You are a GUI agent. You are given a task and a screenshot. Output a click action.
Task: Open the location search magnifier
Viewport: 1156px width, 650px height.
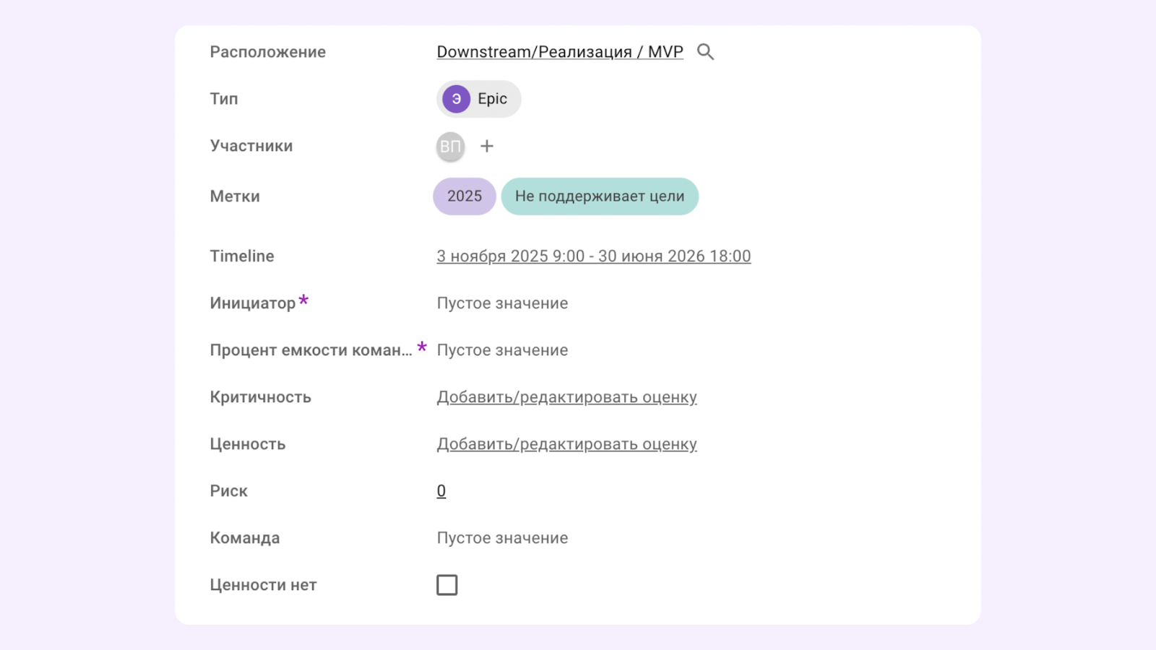point(705,51)
